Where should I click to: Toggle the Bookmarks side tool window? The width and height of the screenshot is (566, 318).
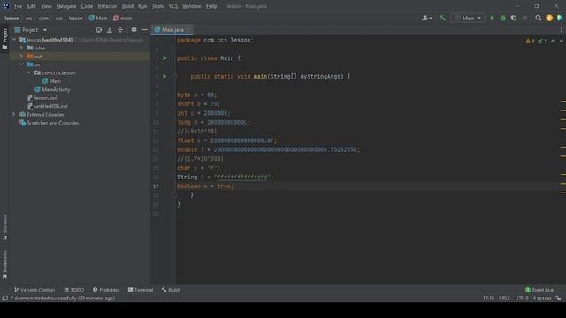[4, 264]
